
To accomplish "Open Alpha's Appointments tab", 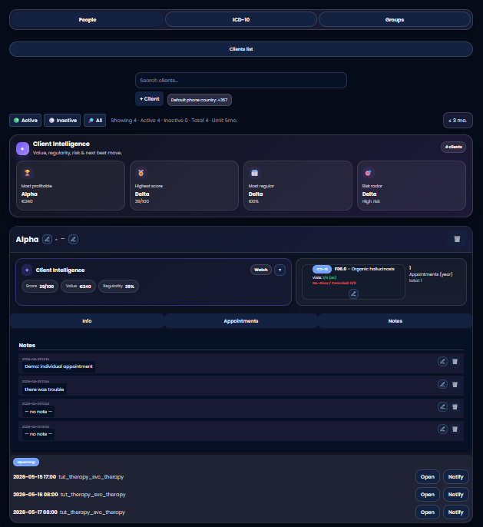I will (241, 321).
